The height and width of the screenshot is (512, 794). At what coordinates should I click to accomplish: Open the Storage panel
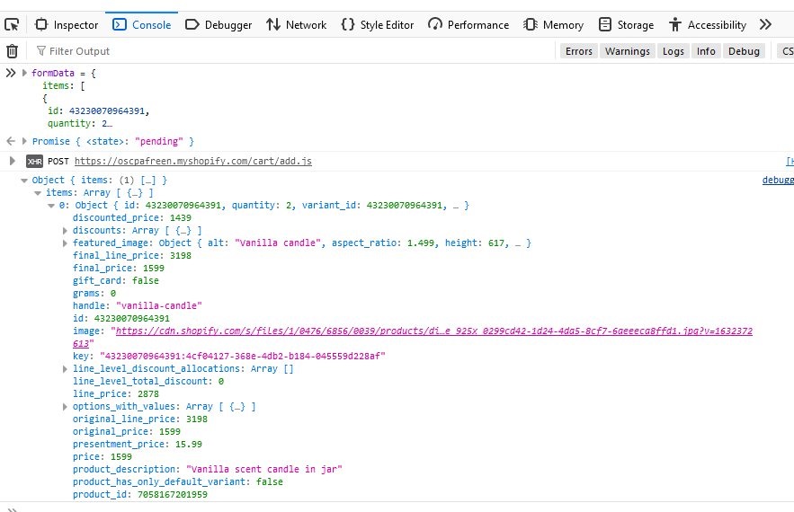[x=626, y=25]
